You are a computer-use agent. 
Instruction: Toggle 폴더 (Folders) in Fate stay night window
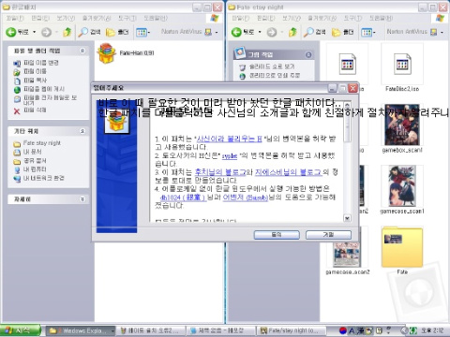[x=342, y=32]
